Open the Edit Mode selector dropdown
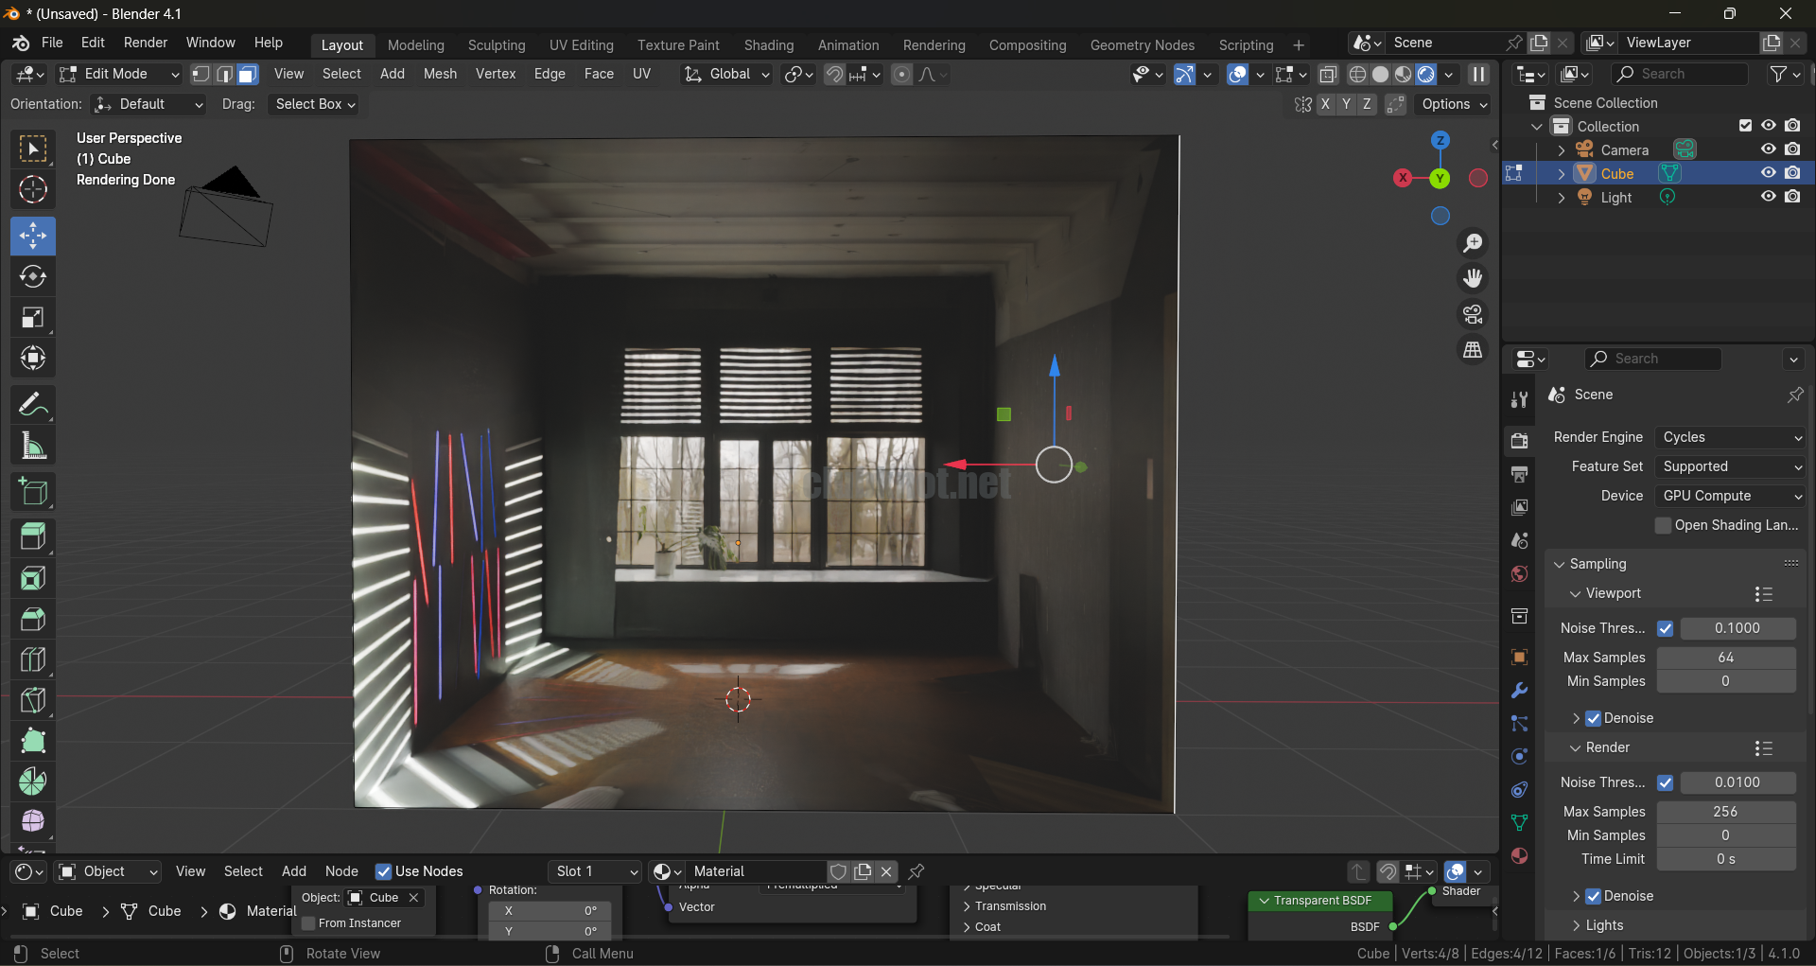The height and width of the screenshot is (966, 1816). [119, 74]
